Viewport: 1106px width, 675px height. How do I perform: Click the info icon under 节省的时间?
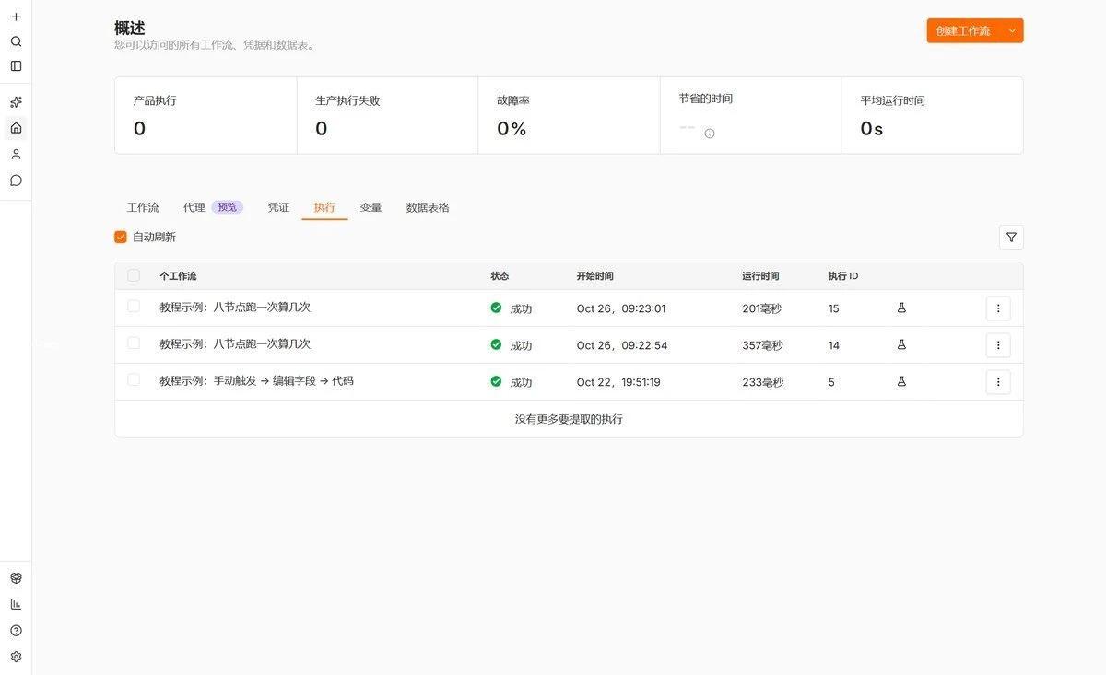[710, 134]
